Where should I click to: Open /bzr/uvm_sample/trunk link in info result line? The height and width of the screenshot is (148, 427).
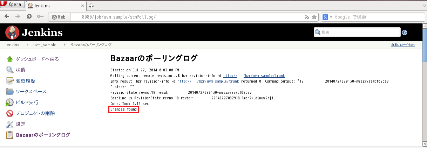[218, 81]
